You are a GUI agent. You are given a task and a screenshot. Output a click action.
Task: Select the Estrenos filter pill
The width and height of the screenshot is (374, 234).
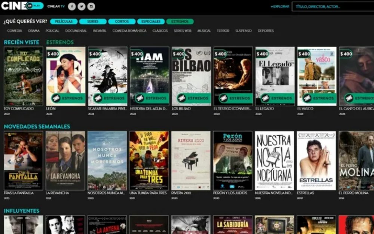180,21
